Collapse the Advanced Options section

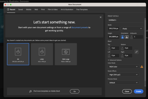115,60
